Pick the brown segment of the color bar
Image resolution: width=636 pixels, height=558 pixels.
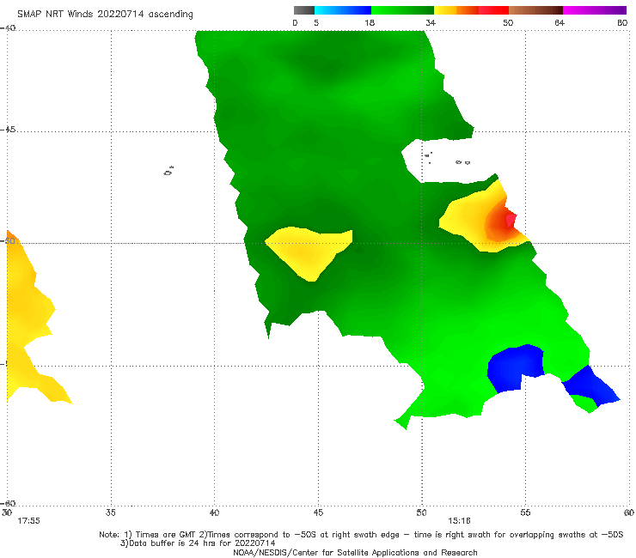tap(535, 10)
